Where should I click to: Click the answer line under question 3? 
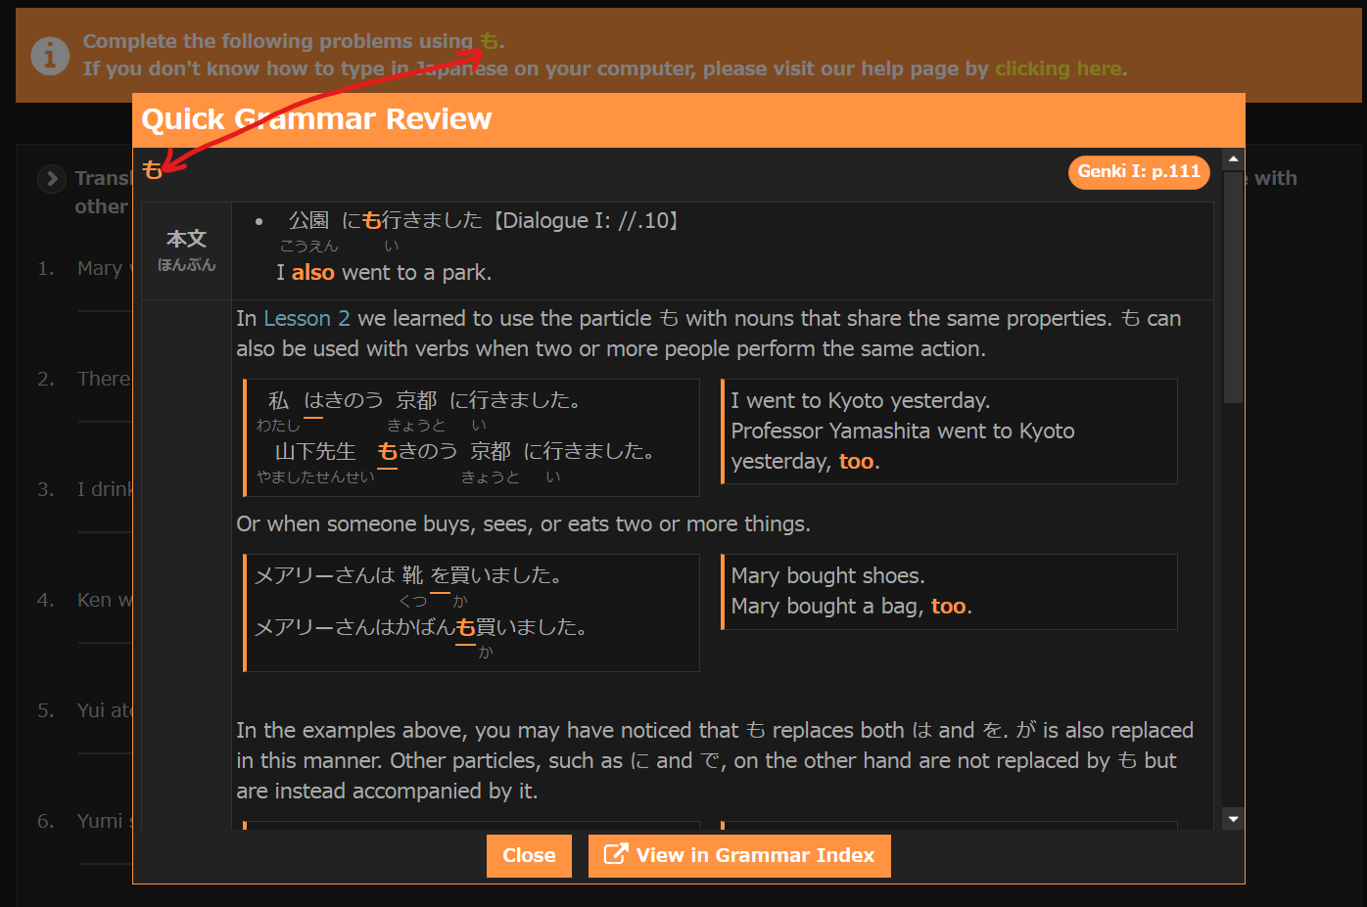point(104,531)
